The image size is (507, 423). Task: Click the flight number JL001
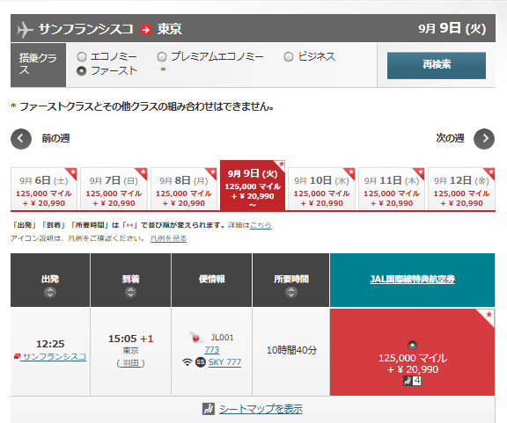(222, 338)
